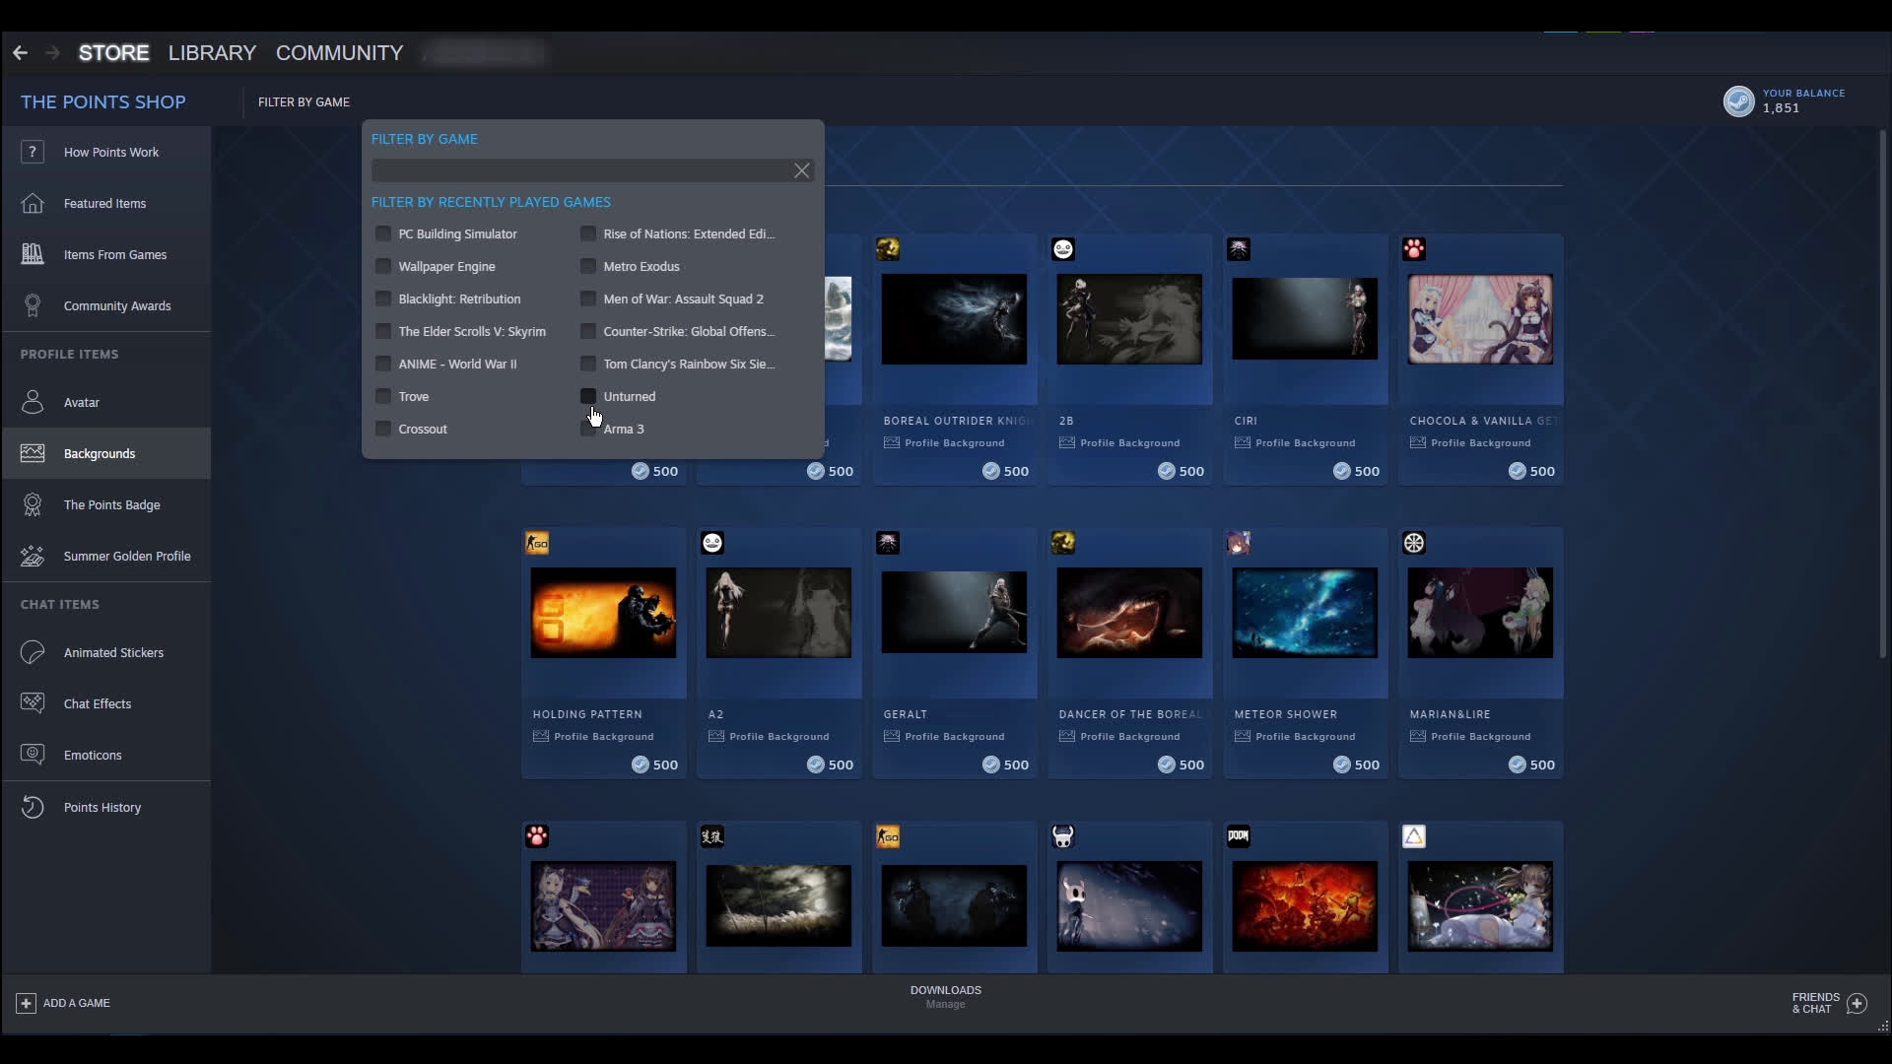Tick the Metro Exodus checkbox

(588, 266)
